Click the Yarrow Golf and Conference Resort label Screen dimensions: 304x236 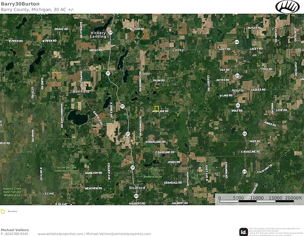(x=66, y=169)
